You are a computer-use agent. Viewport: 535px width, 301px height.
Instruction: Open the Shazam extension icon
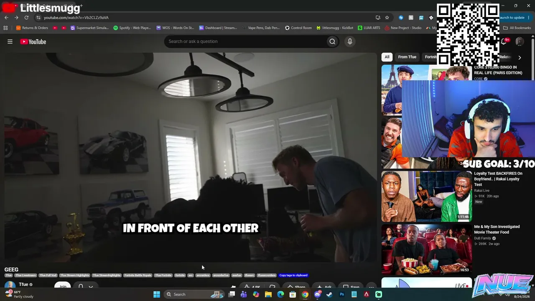[x=401, y=18]
